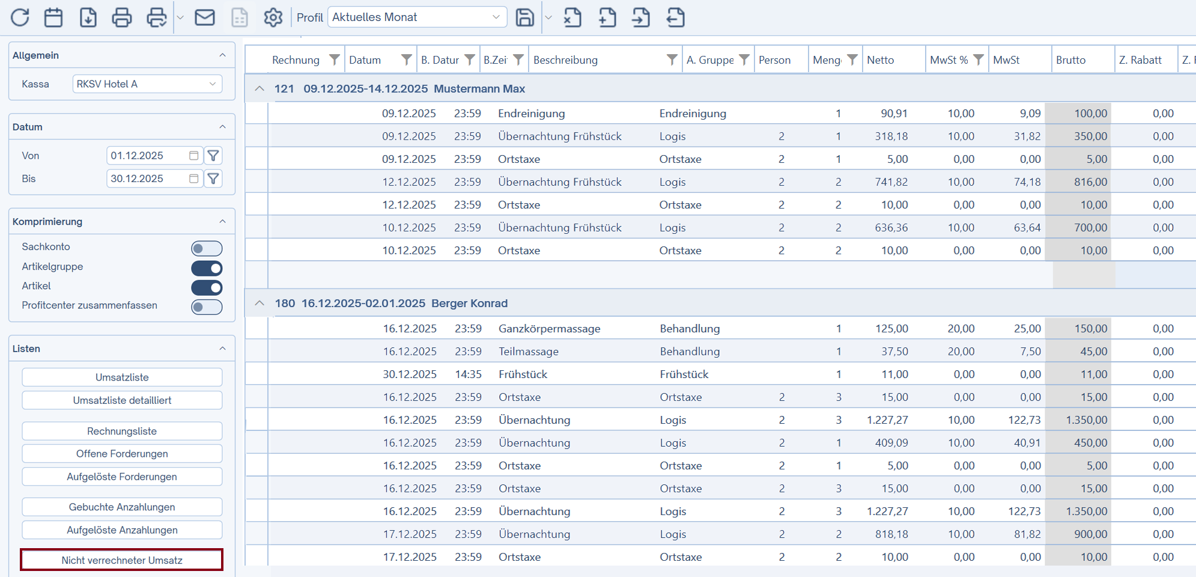Send report via envelope email icon
Viewport: 1196px width, 577px height.
[205, 17]
